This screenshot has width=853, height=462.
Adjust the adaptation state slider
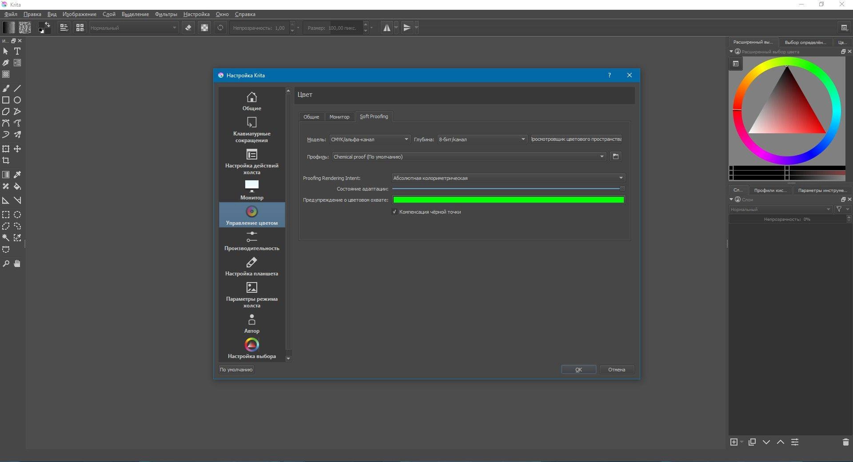(x=508, y=189)
